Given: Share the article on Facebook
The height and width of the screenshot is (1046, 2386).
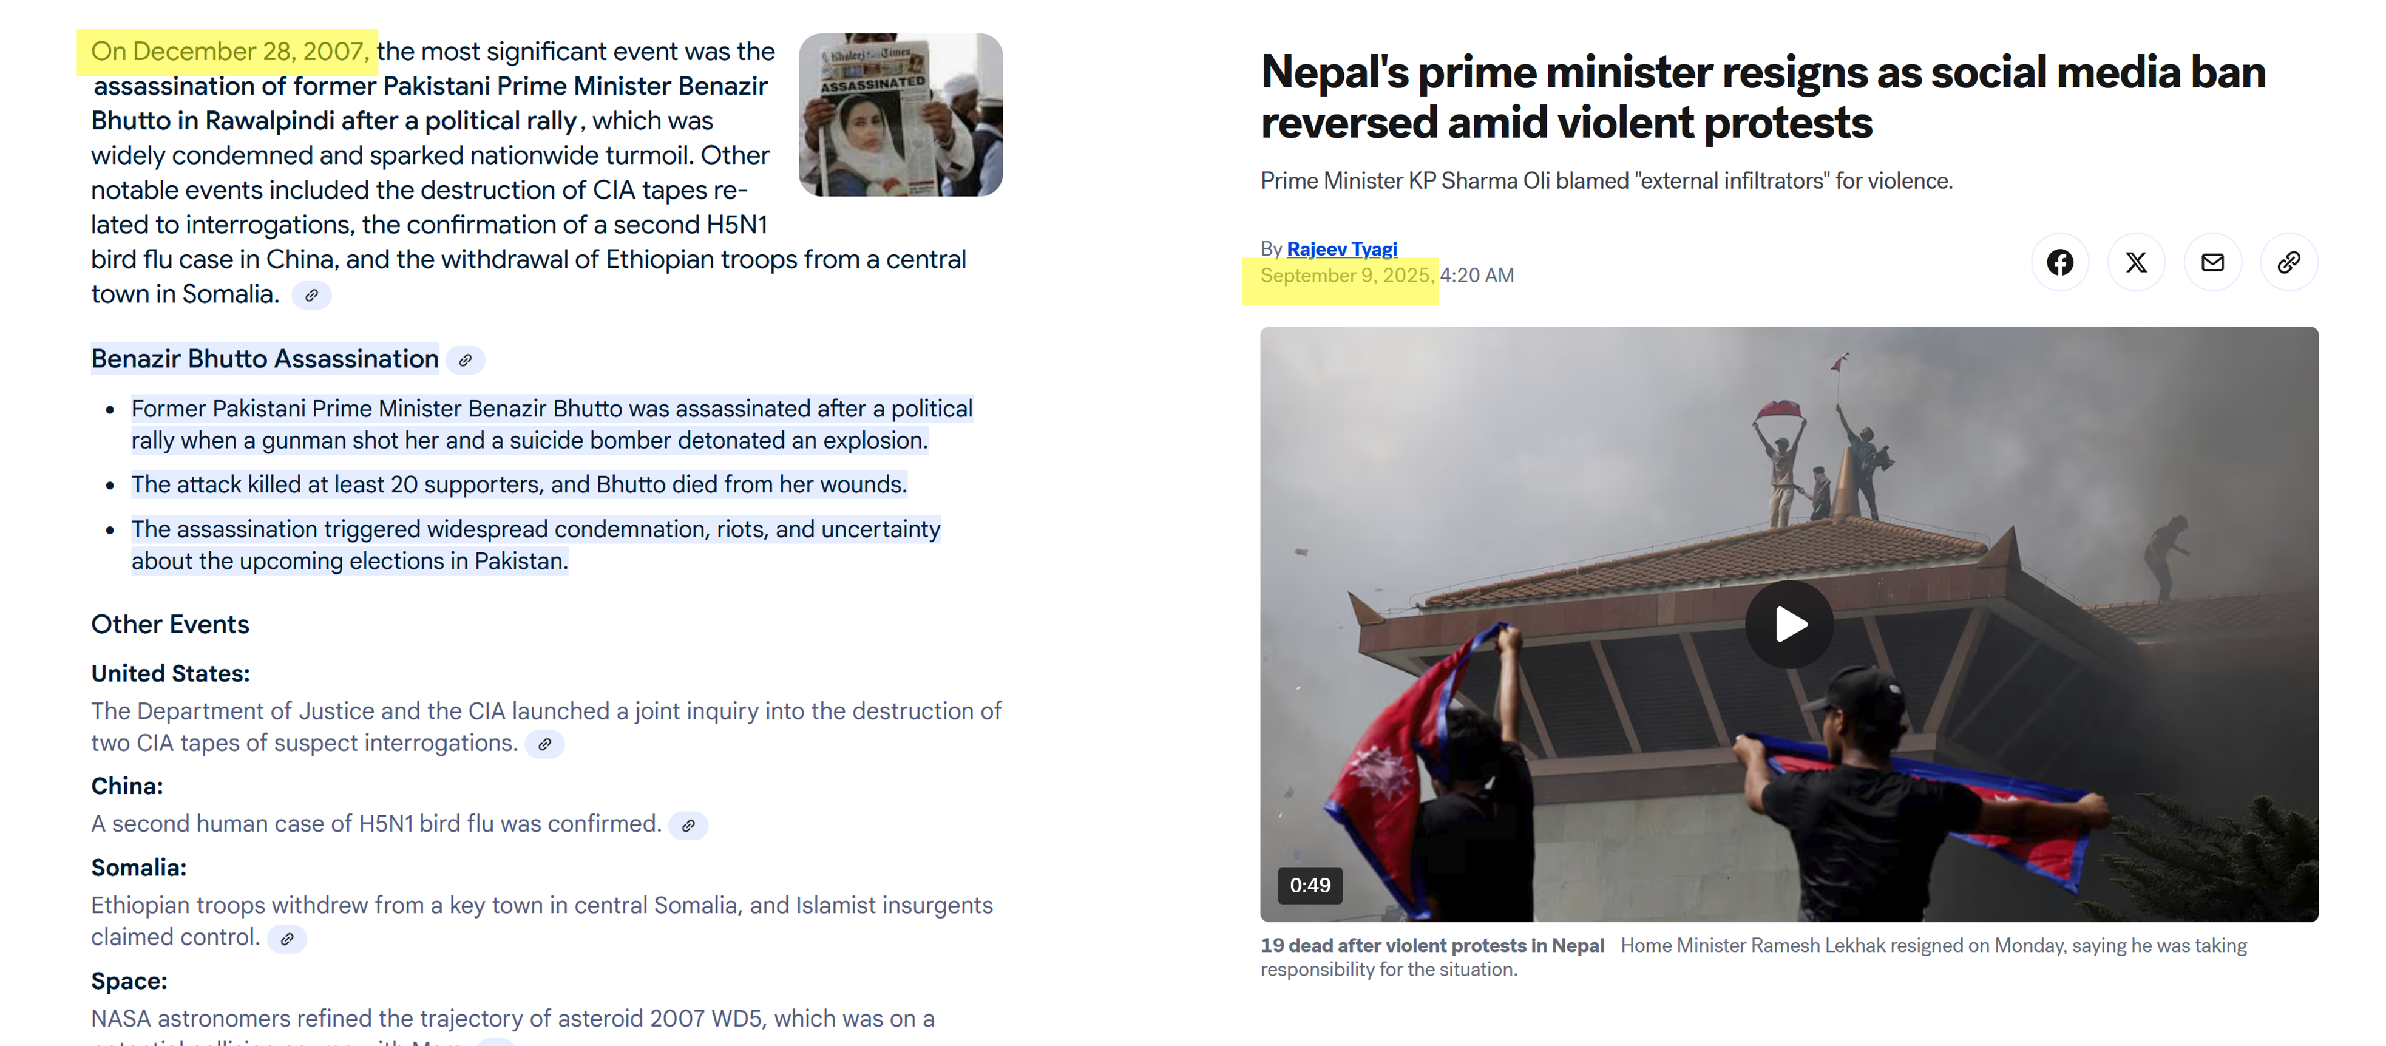Looking at the screenshot, I should [x=2060, y=262].
